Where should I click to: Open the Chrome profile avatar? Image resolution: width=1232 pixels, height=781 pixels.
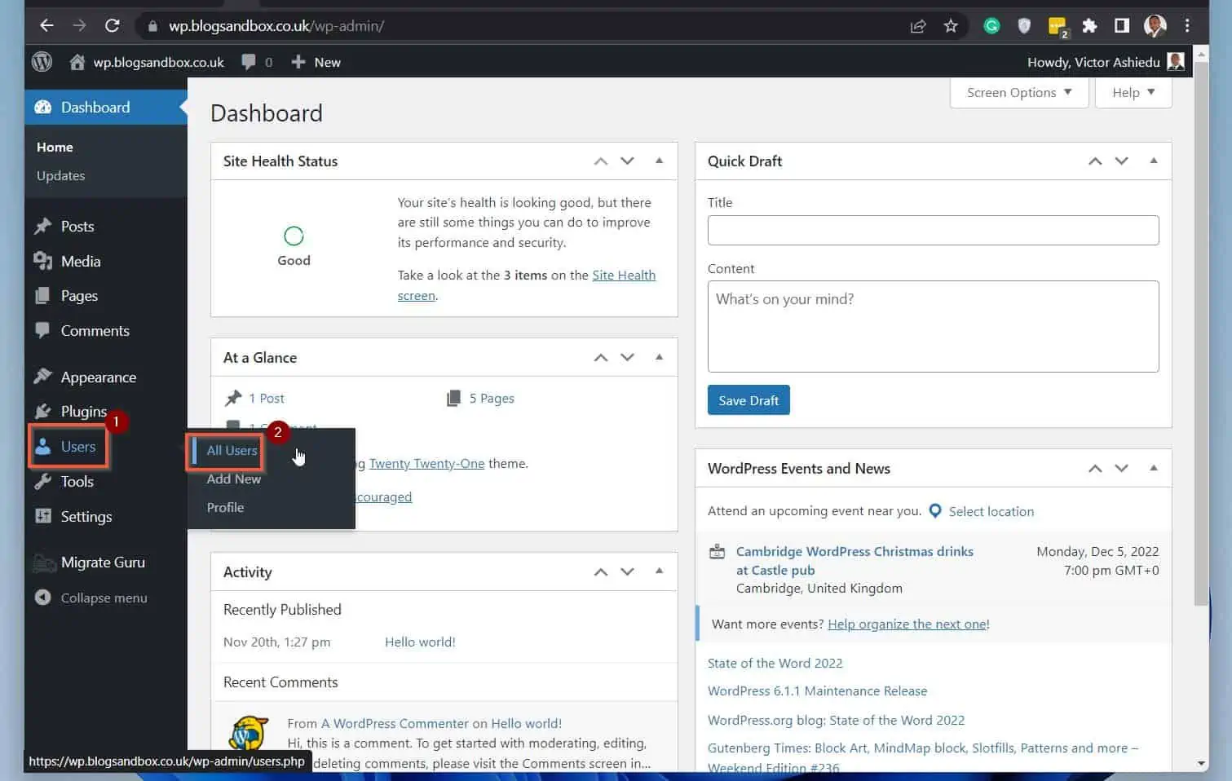pos(1155,26)
